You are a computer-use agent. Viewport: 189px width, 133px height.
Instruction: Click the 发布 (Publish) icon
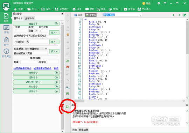110,9
